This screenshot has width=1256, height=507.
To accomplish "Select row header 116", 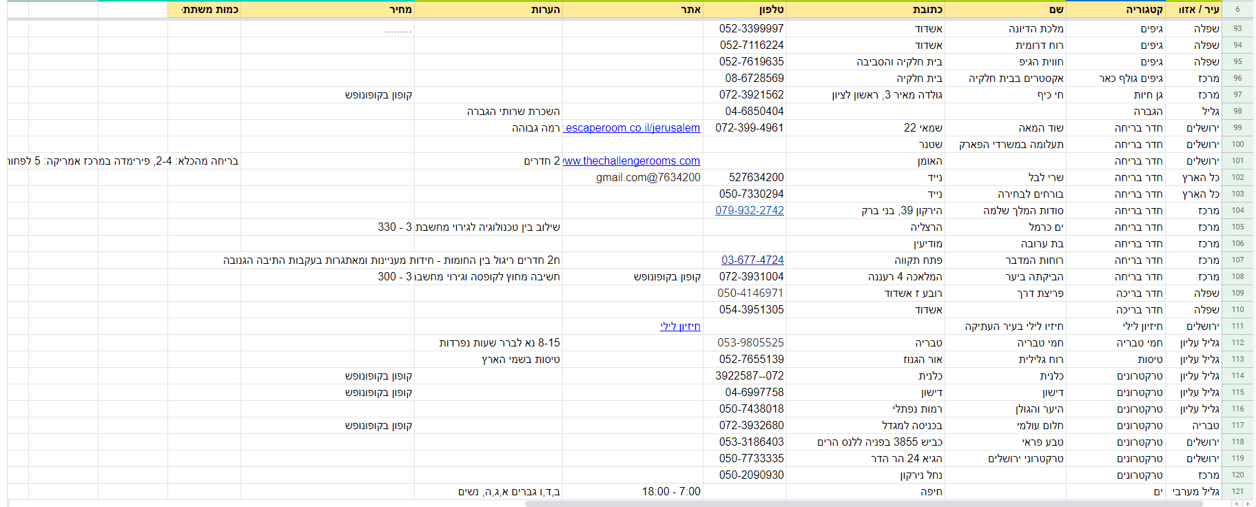I will [x=1238, y=409].
